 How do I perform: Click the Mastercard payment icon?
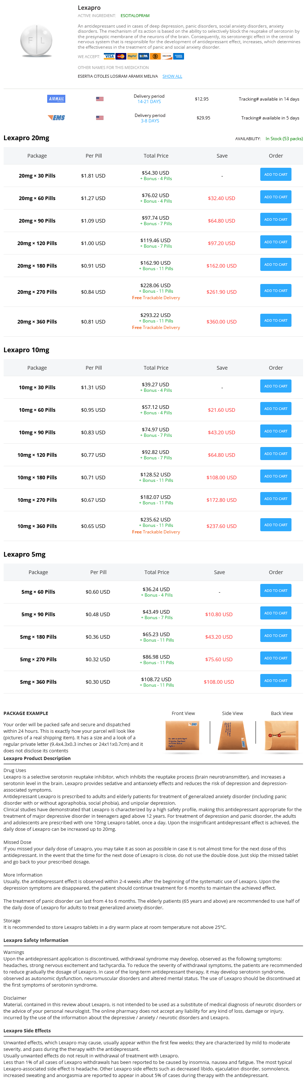[x=121, y=56]
